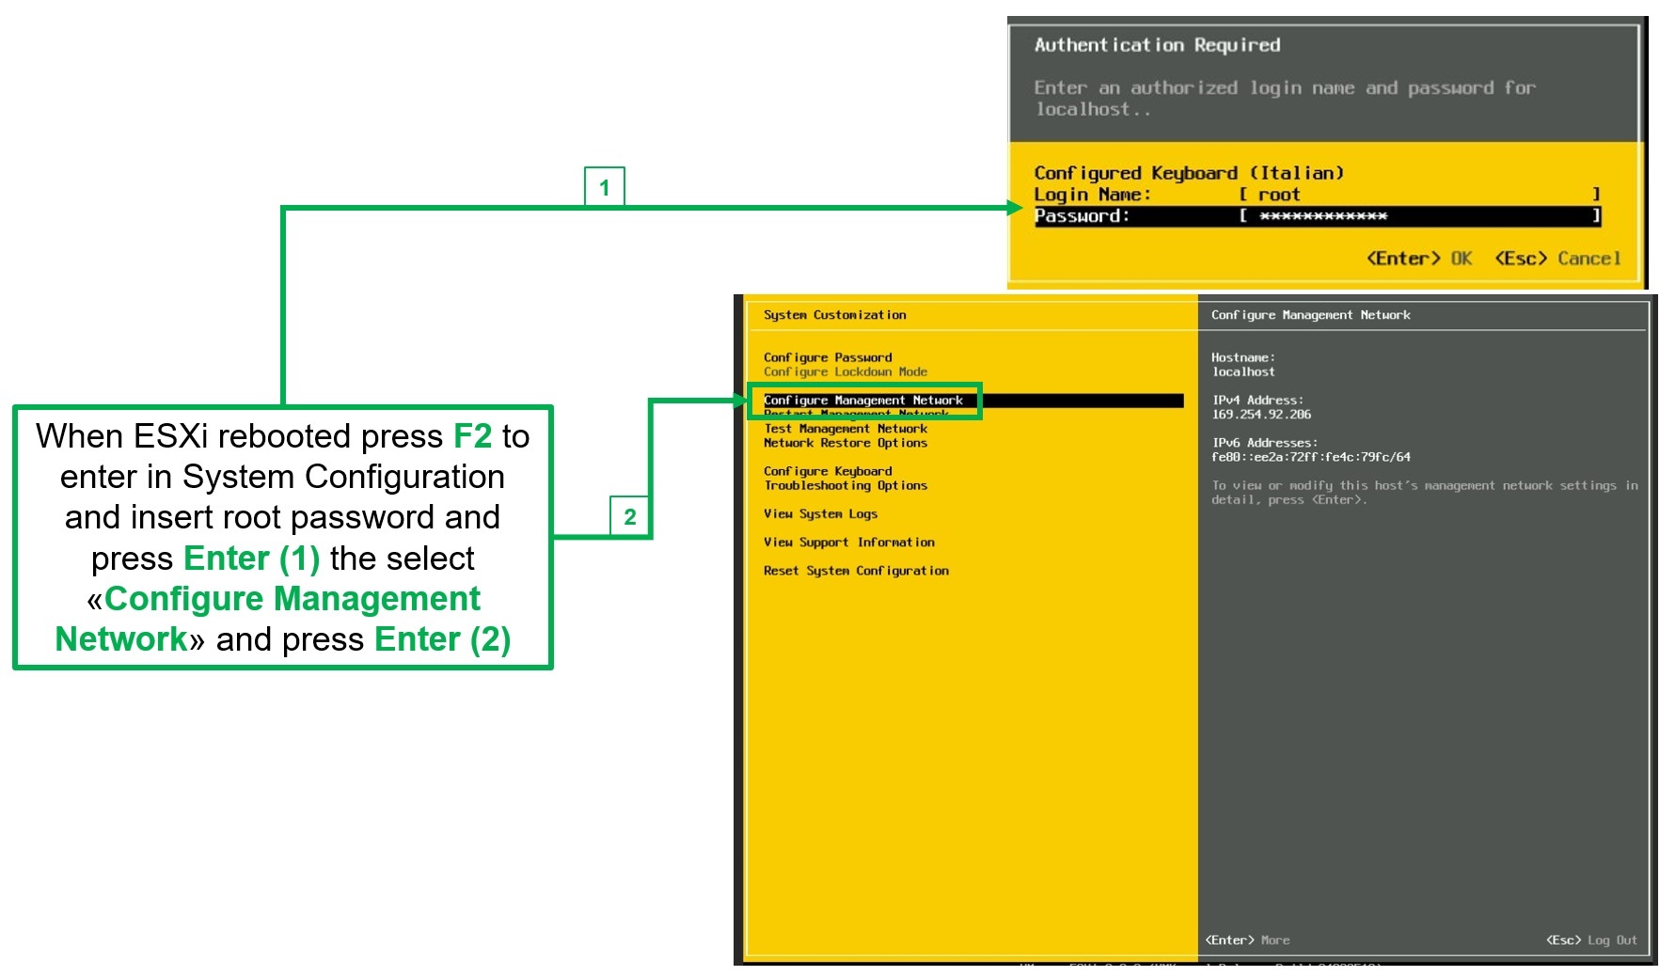
Task: Click <Esc> Log Out at the panel bottom
Action: pyautogui.click(x=1591, y=940)
